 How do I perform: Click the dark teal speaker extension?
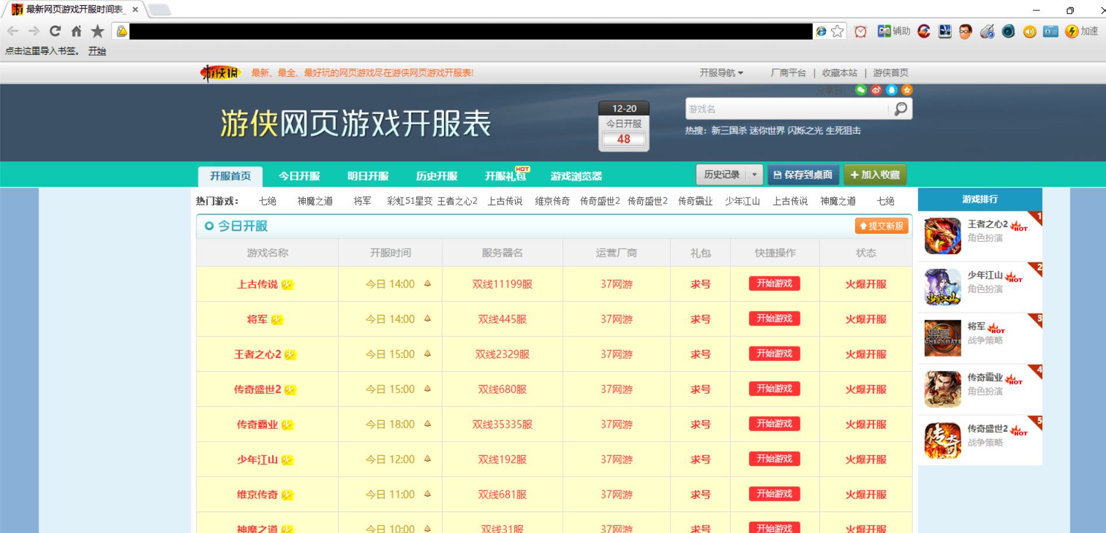[1008, 31]
